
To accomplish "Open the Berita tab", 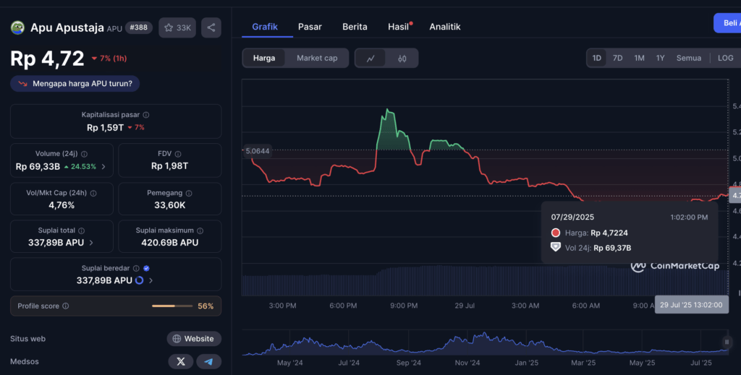I will point(355,27).
